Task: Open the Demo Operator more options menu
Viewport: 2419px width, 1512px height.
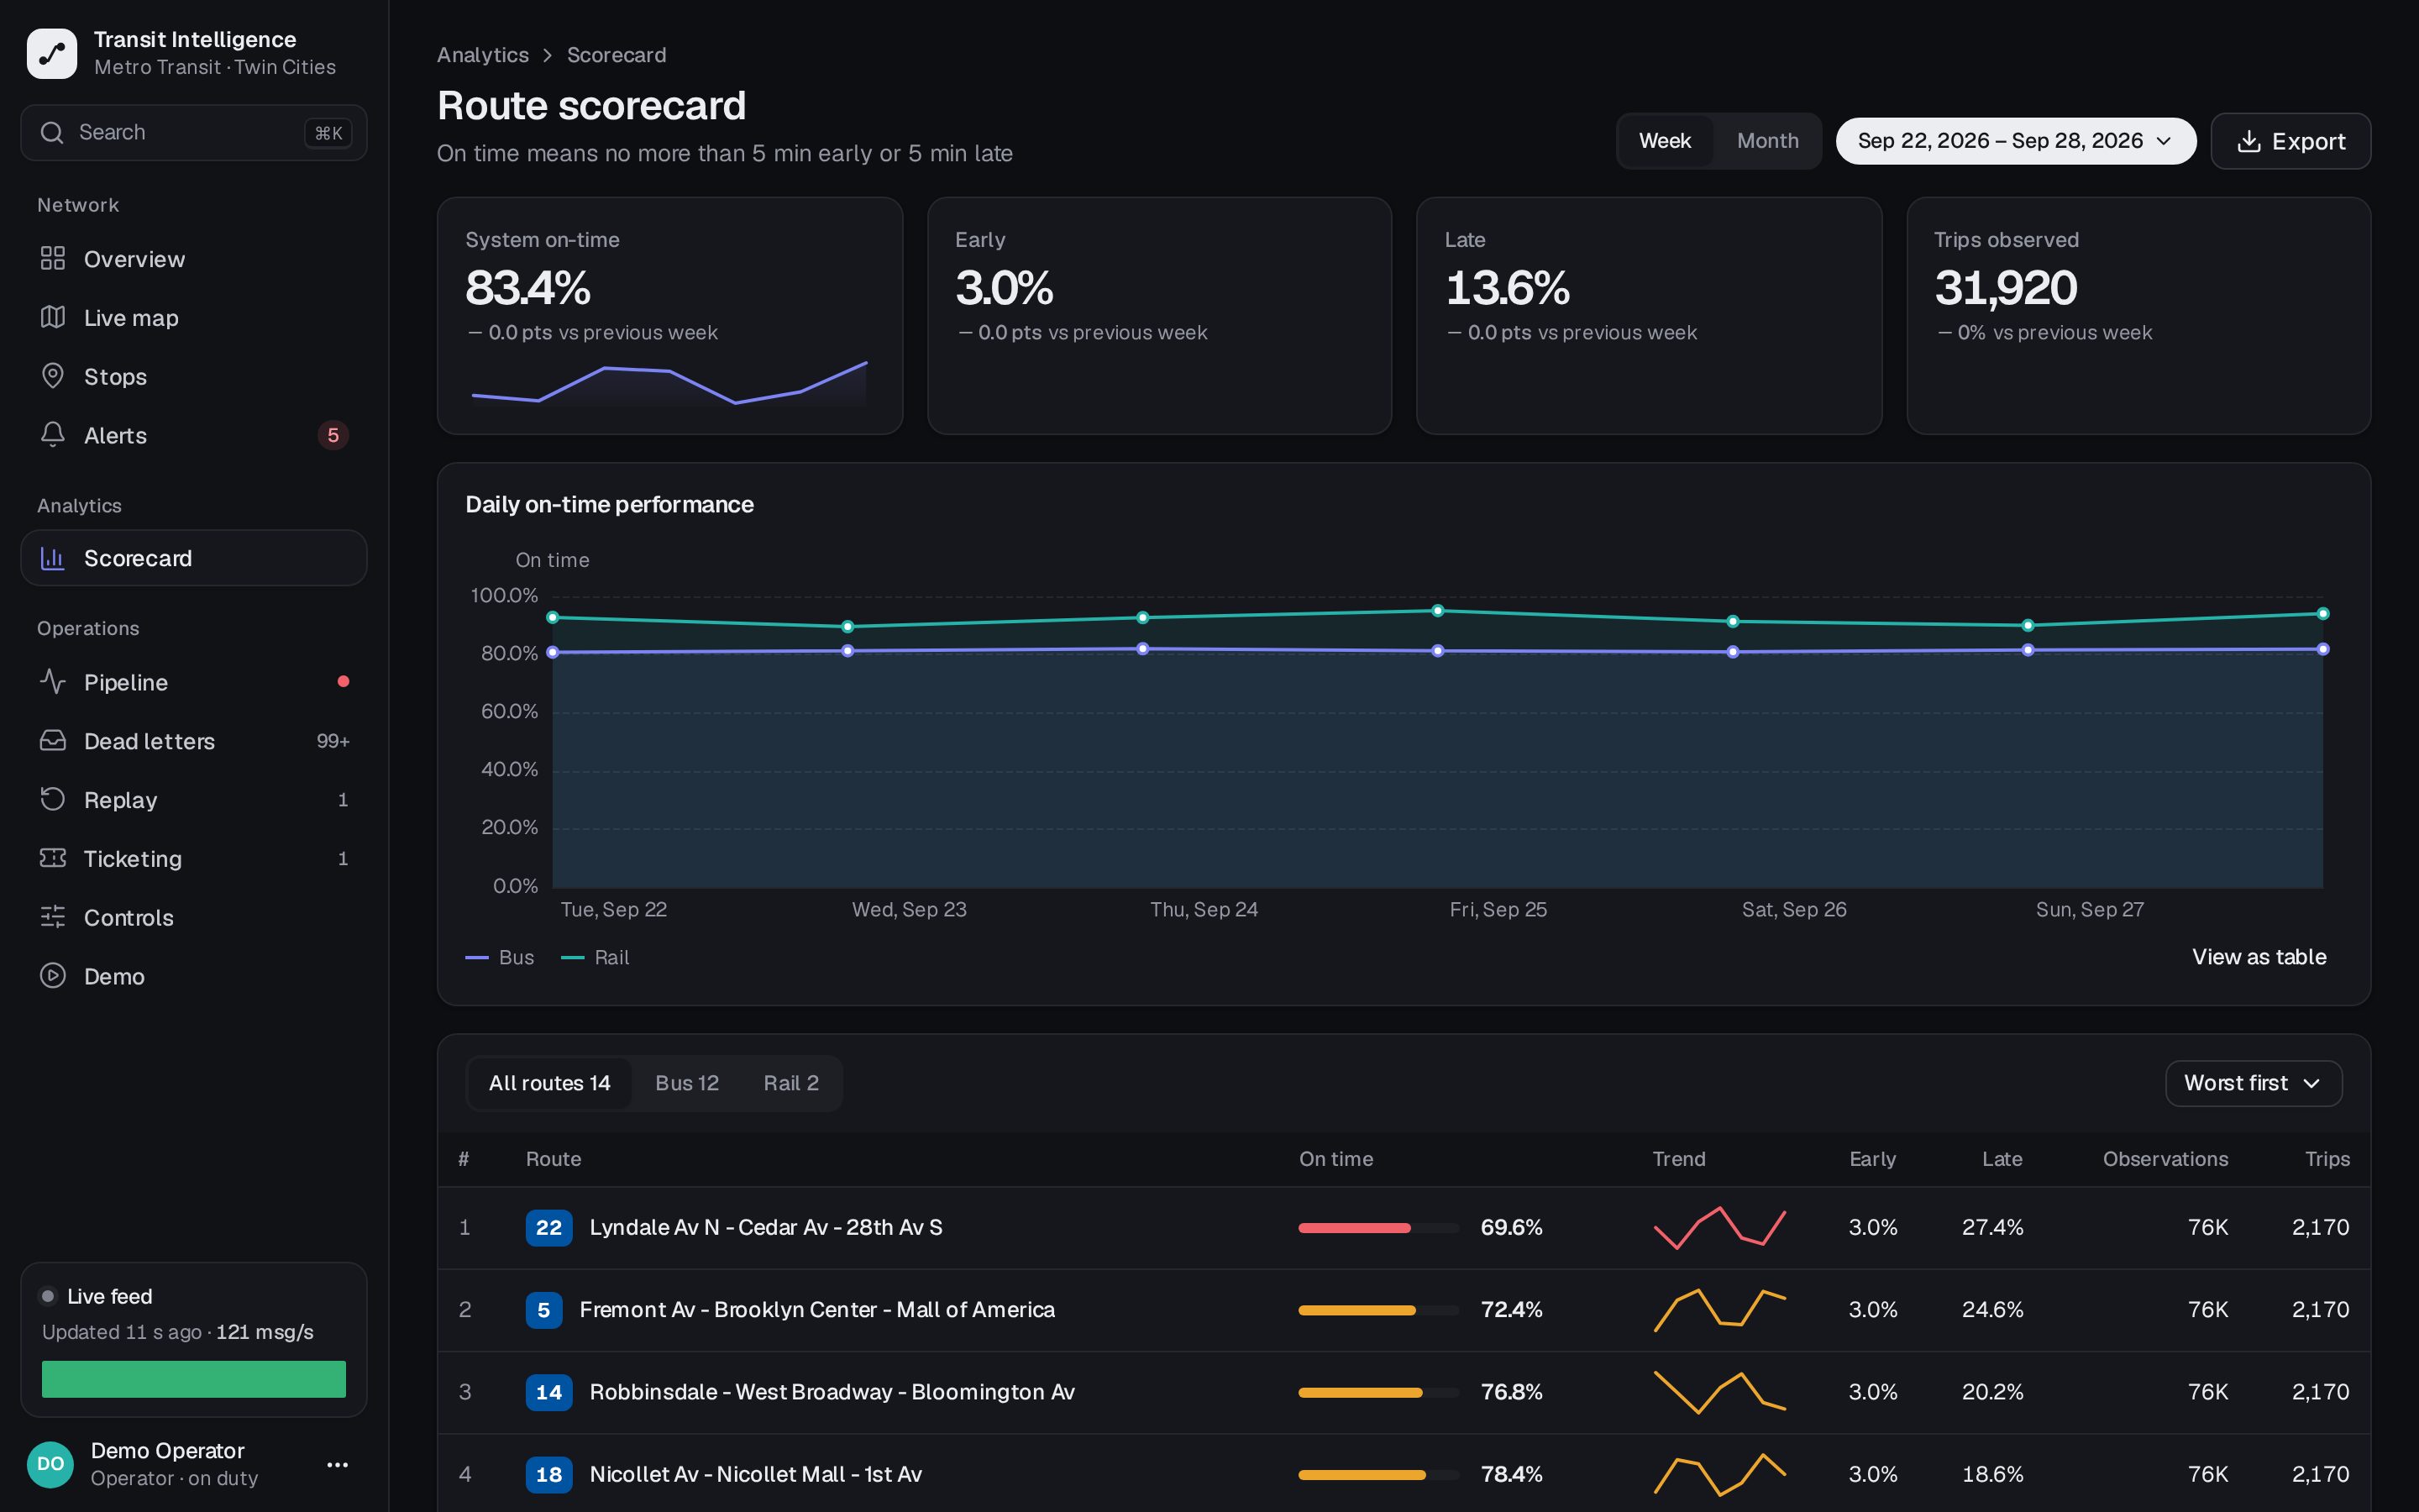Action: [338, 1464]
